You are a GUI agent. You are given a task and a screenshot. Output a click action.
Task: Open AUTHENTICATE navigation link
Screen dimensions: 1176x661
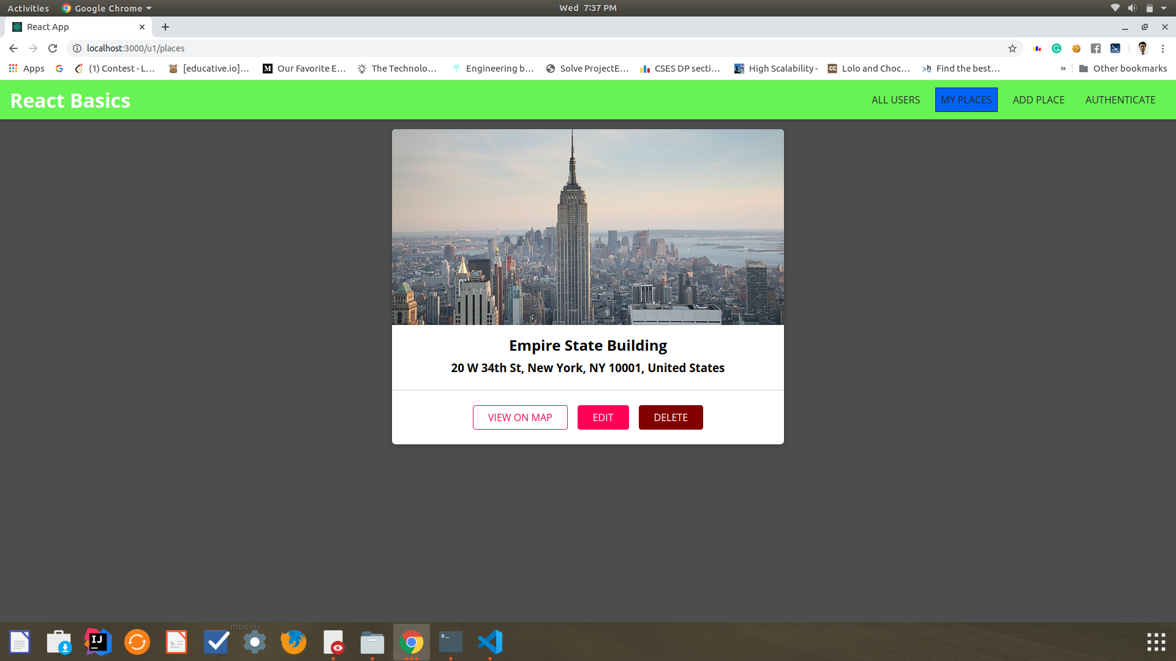(x=1120, y=100)
